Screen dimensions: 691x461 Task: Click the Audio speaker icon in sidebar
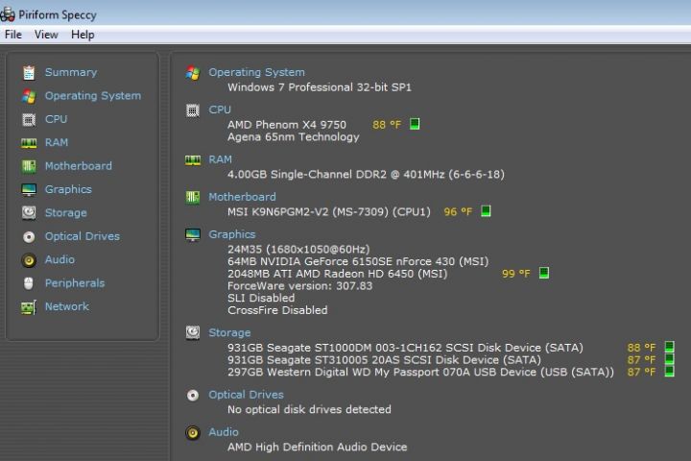[29, 260]
